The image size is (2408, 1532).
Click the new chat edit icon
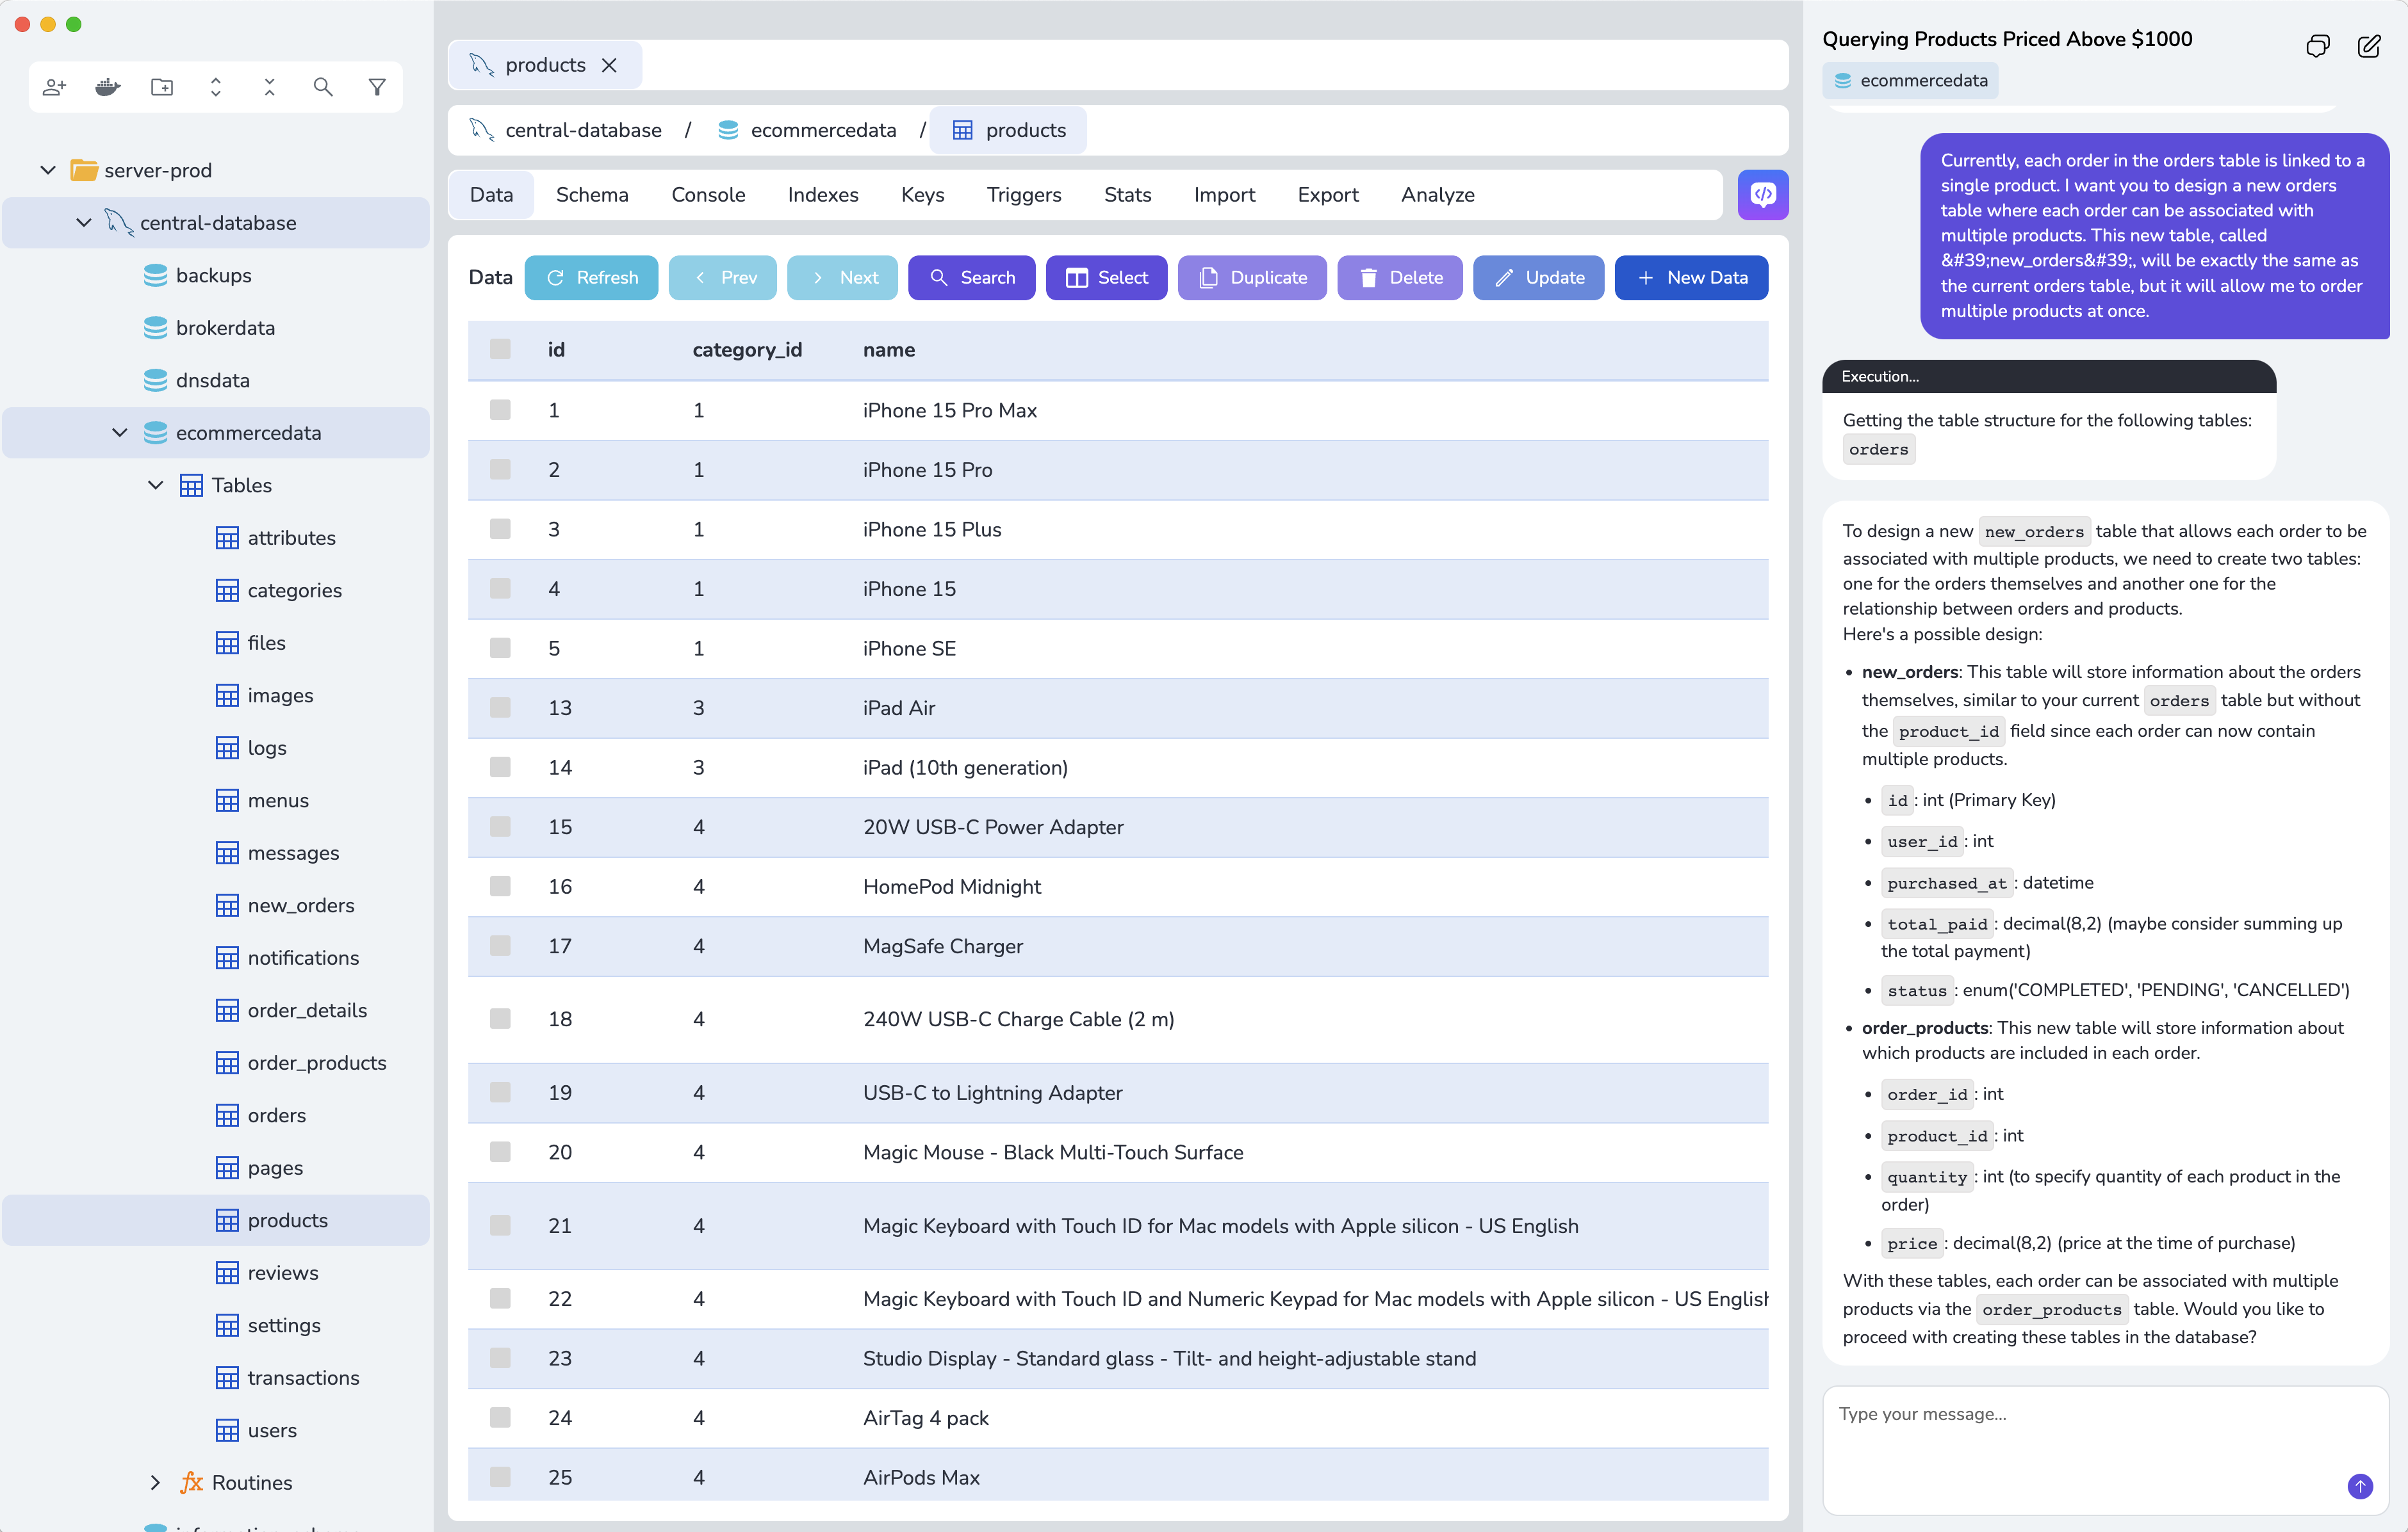pyautogui.click(x=2368, y=46)
